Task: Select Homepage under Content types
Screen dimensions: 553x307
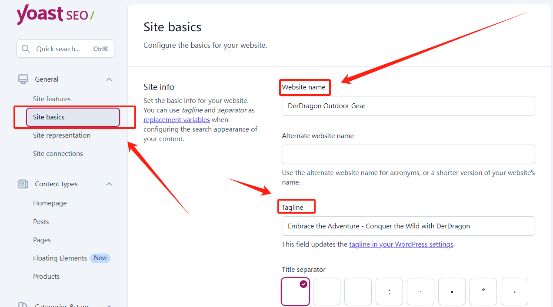Action: 50,203
